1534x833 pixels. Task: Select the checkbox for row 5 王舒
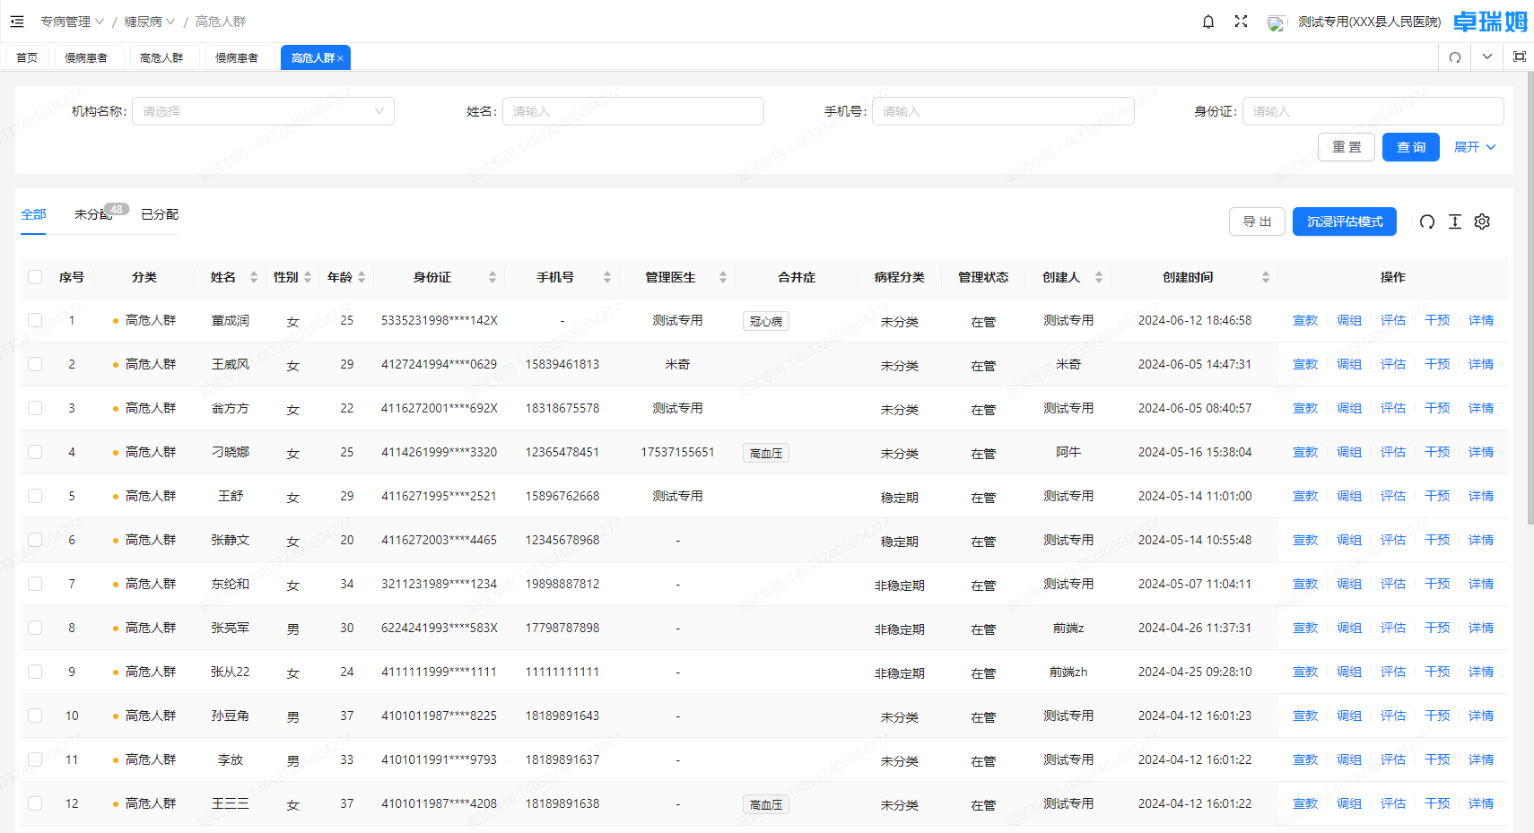point(35,496)
